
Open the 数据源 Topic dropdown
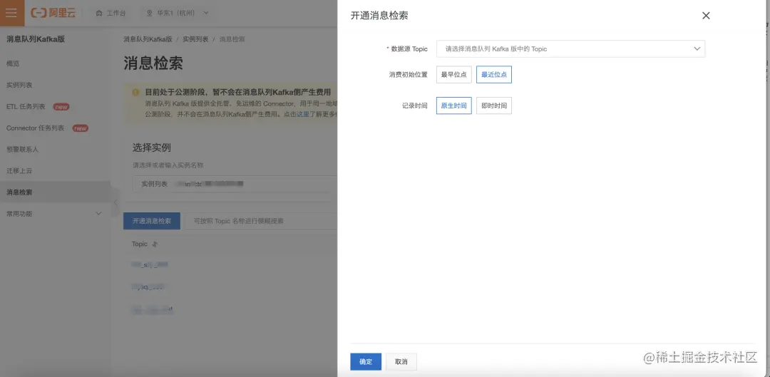[x=570, y=49]
